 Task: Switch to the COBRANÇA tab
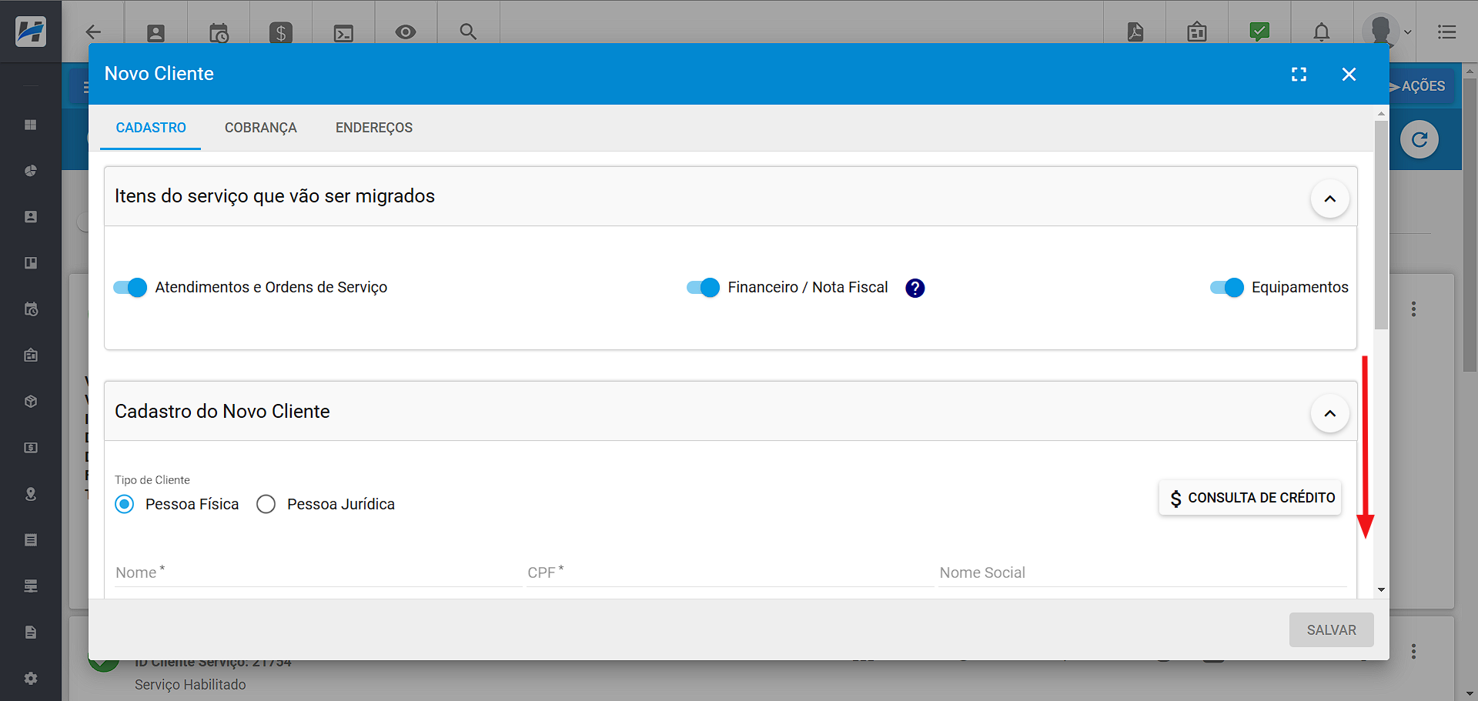tap(260, 128)
